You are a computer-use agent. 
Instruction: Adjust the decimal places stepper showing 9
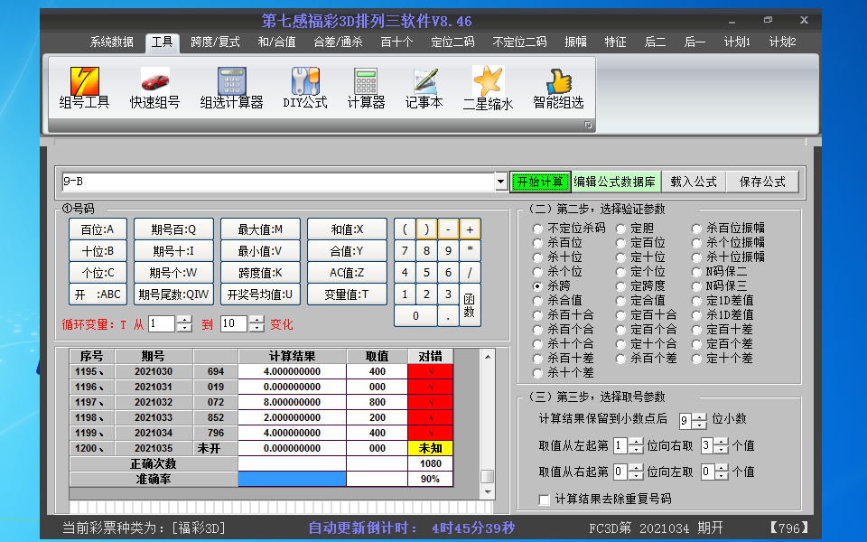coord(699,421)
